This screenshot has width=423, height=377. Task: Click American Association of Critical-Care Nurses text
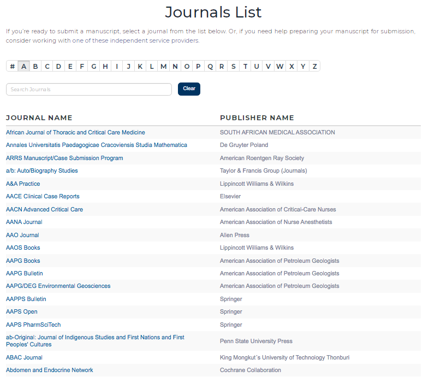278,209
